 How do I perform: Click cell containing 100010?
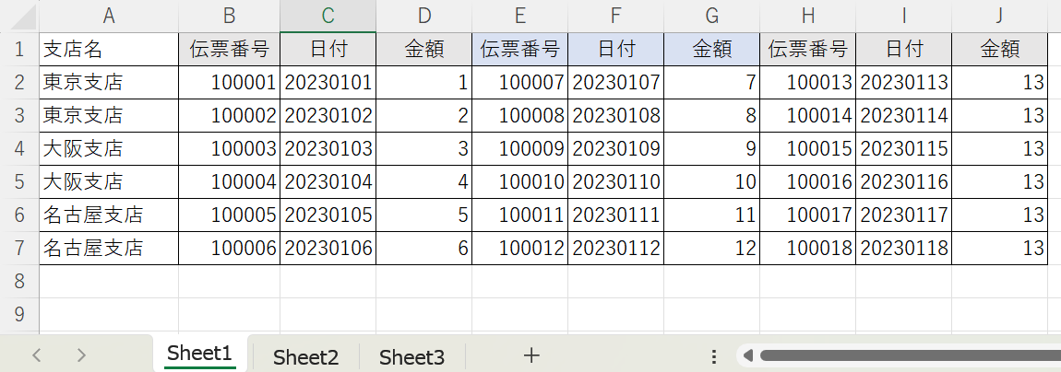[519, 181]
